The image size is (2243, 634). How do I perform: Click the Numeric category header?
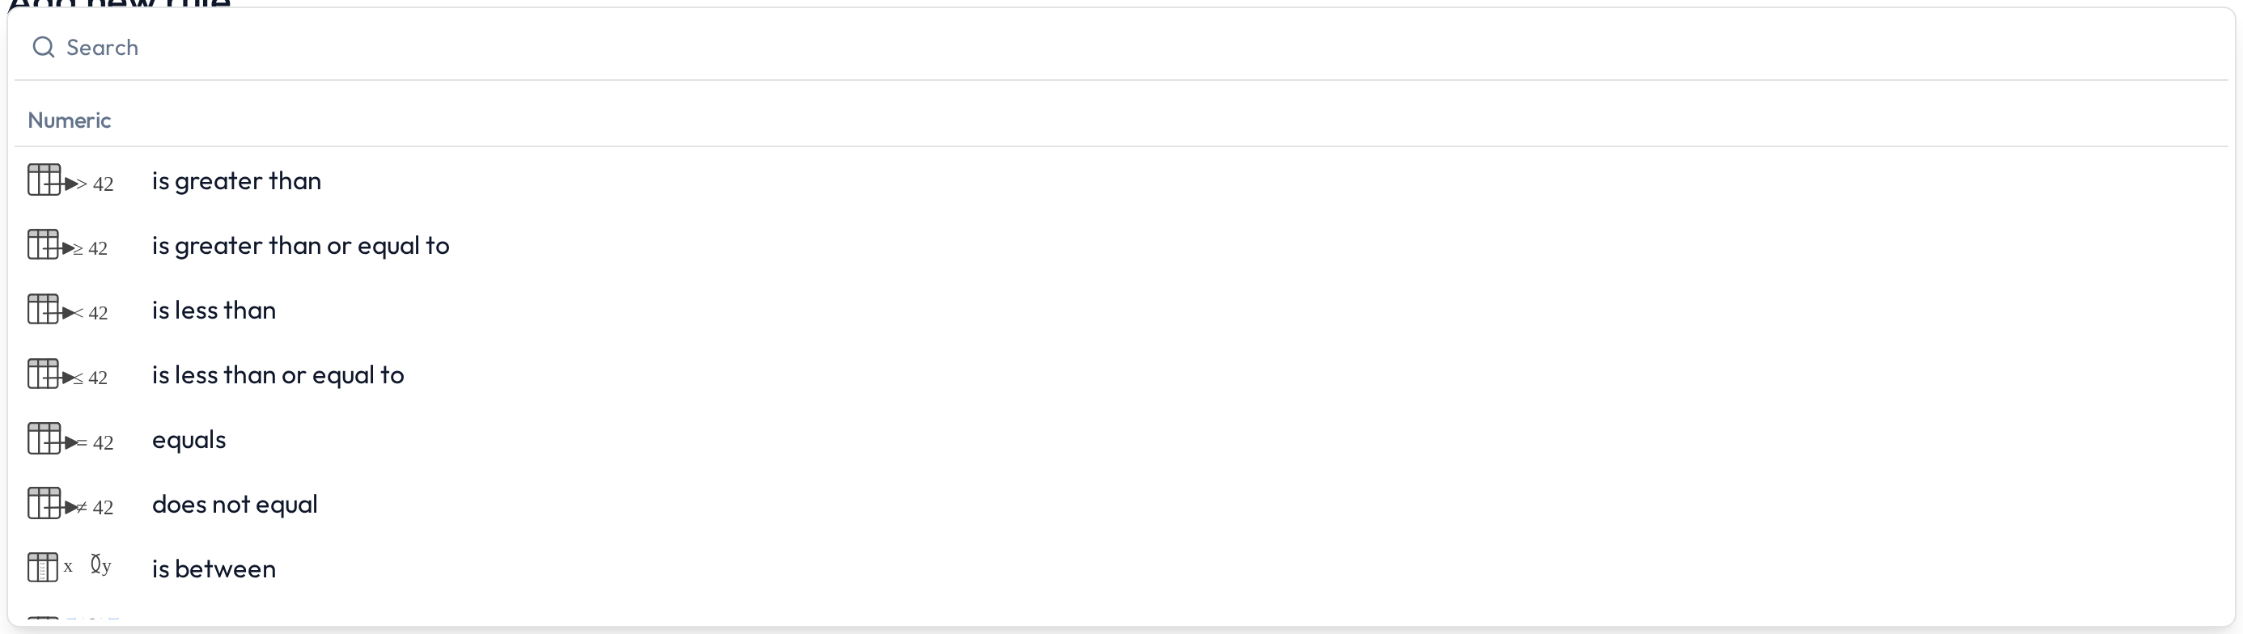[69, 120]
